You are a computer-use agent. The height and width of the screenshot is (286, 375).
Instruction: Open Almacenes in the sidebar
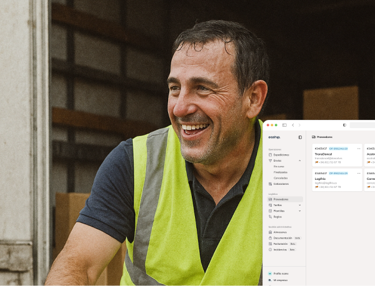(280, 232)
